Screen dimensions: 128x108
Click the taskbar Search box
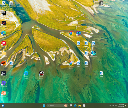(x=57, y=106)
